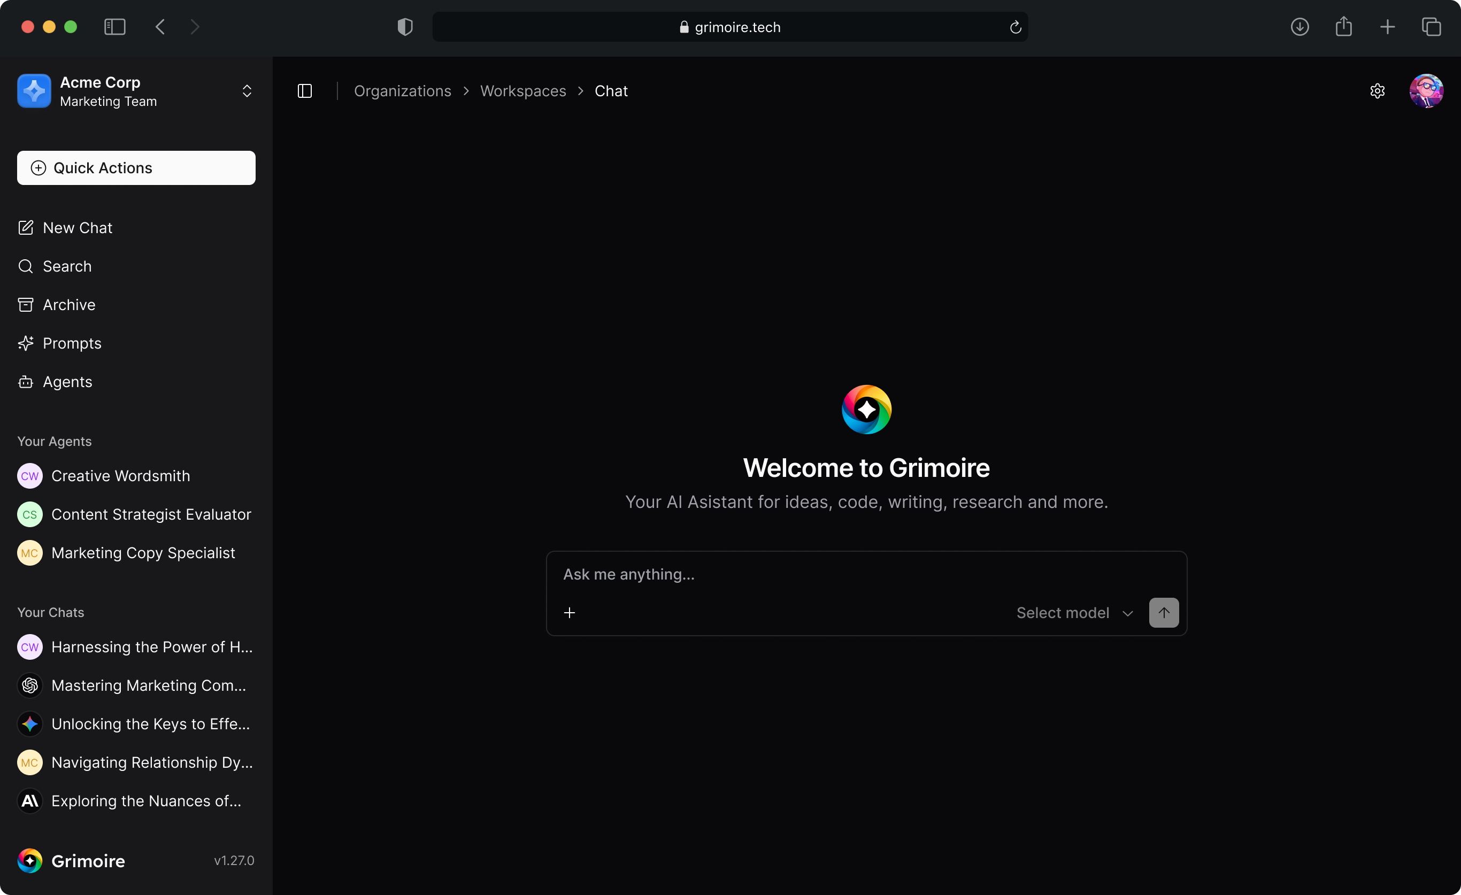Open the Agents section
The width and height of the screenshot is (1461, 895).
click(x=67, y=382)
